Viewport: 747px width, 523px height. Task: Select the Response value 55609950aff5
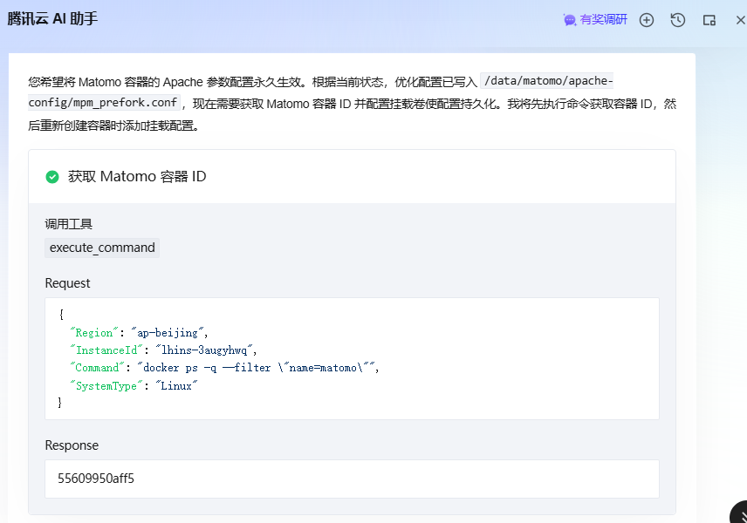[96, 479]
